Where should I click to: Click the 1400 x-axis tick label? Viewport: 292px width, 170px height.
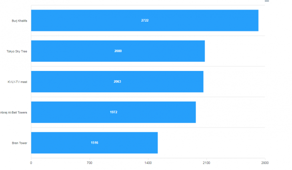pyautogui.click(x=148, y=163)
